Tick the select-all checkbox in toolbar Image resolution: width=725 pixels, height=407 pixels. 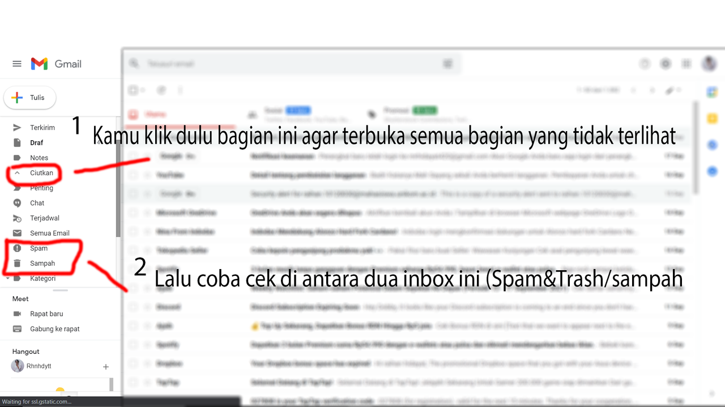click(133, 90)
